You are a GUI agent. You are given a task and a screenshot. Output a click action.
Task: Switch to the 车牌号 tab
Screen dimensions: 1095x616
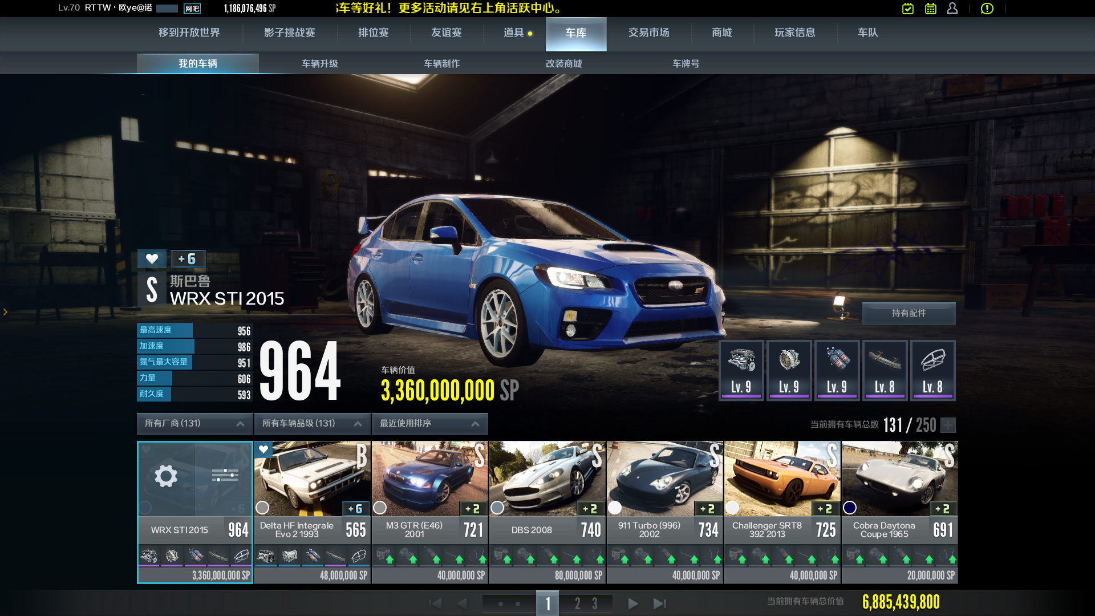click(686, 64)
